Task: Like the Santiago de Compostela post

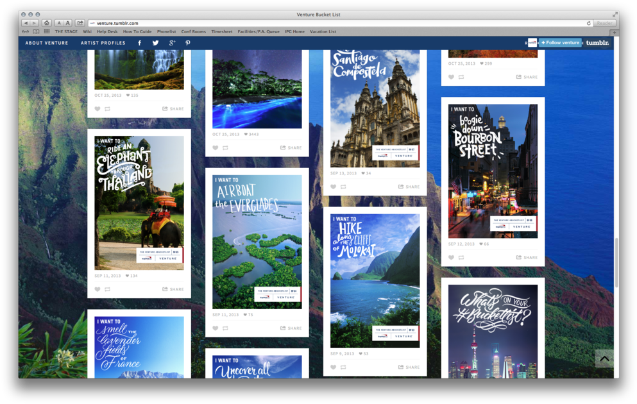Action: (333, 187)
